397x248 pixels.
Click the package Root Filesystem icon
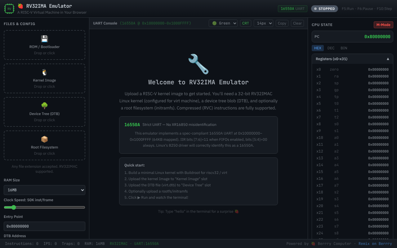point(44,139)
